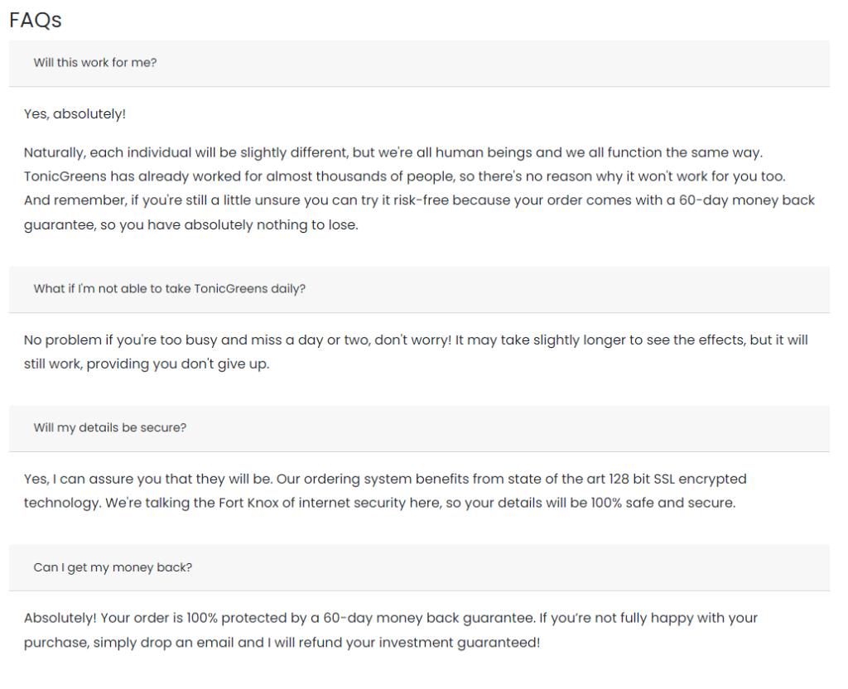Click empty area of the 'Will this work for me?' bar
Viewport: 848px width, 689px height.
[x=487, y=63]
